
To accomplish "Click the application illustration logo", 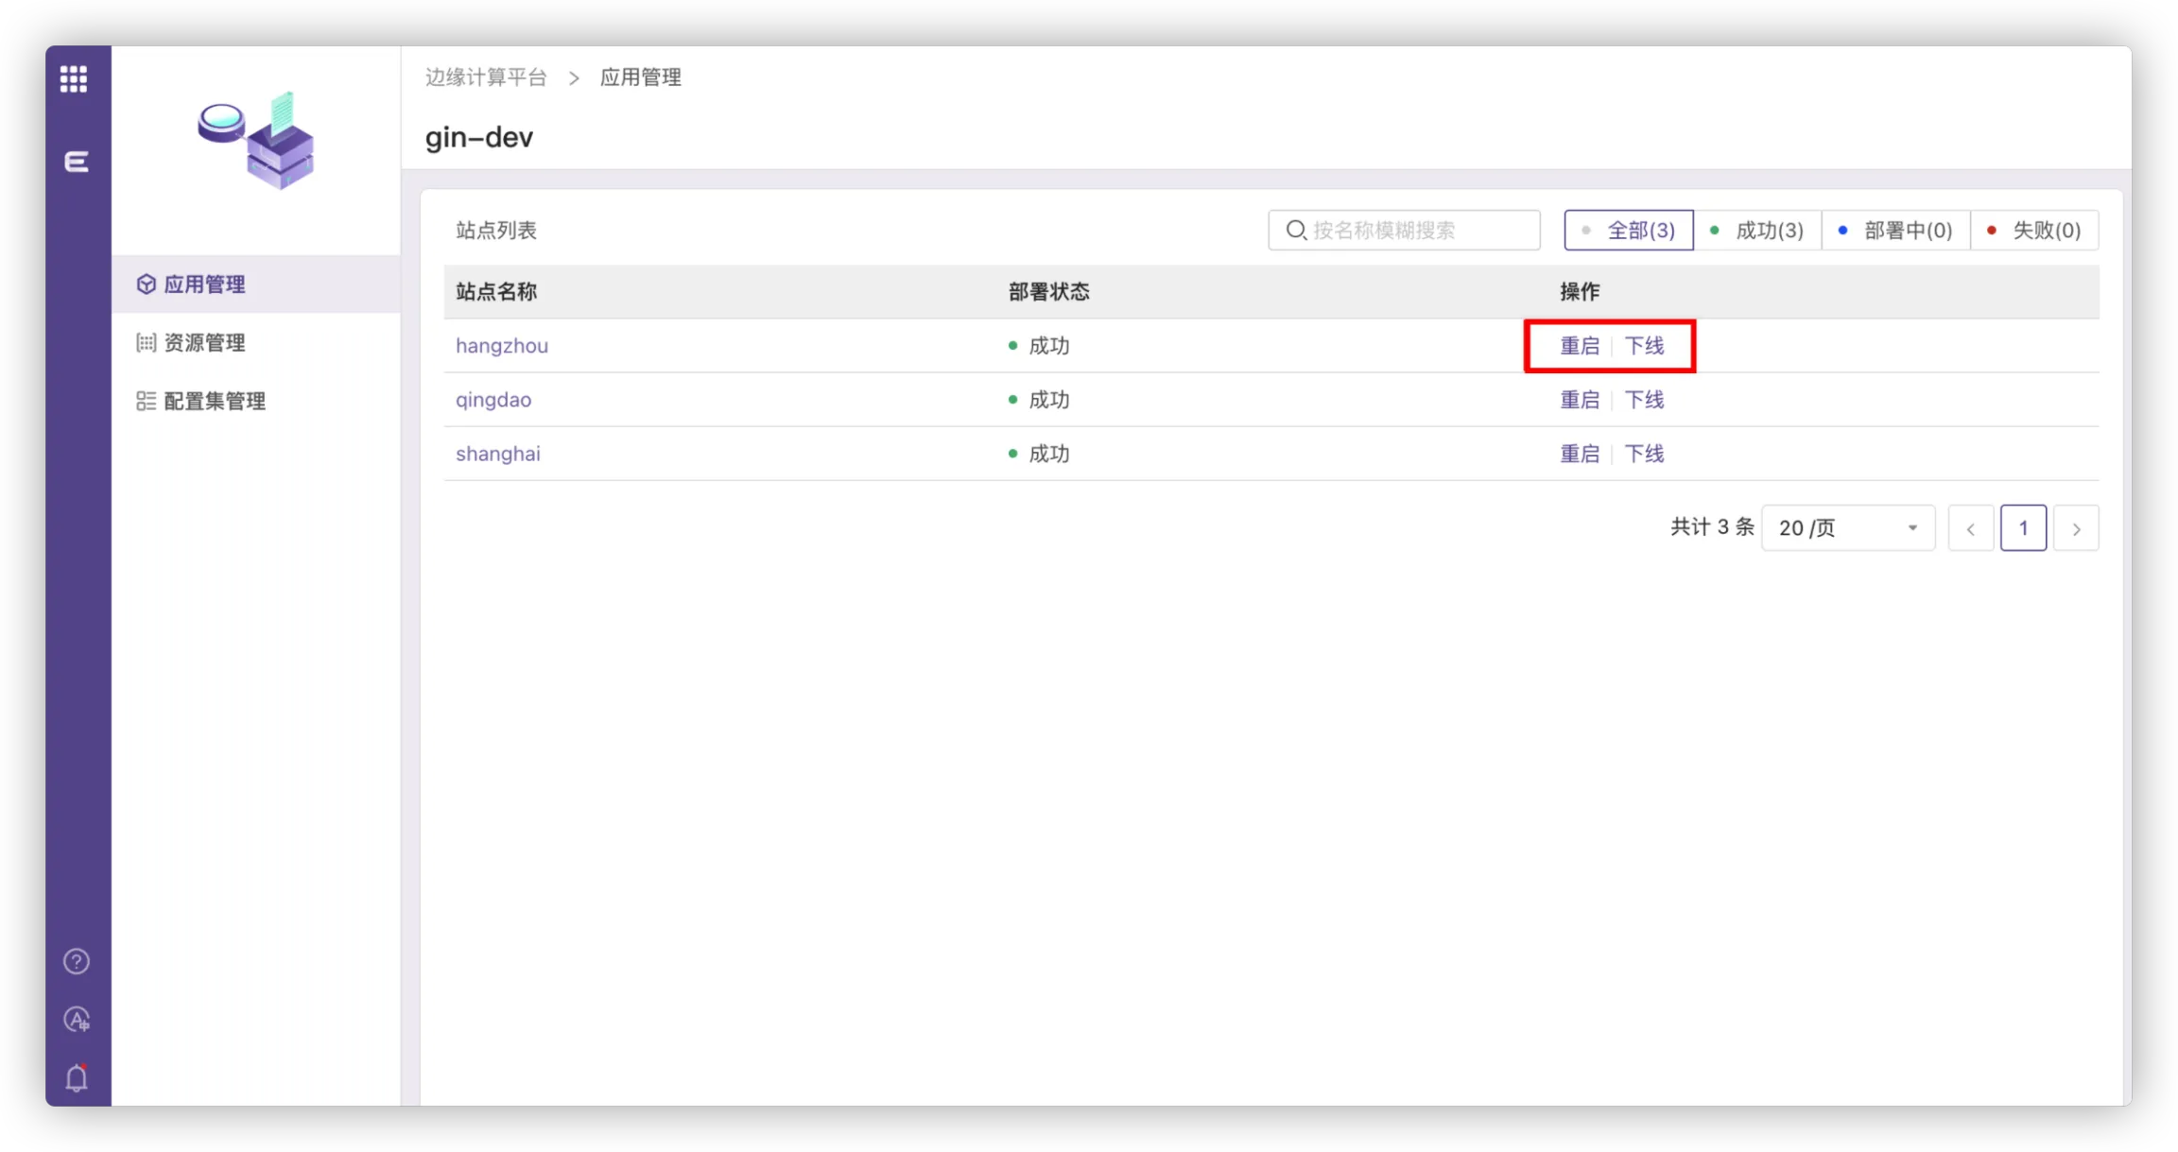I will coord(256,141).
